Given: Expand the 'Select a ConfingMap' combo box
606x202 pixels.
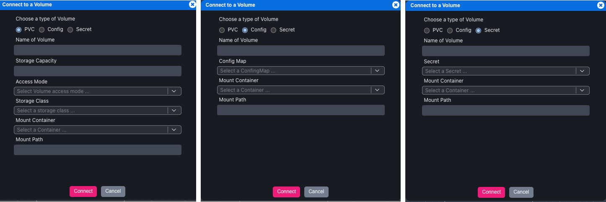Looking at the screenshot, I should [294, 71].
